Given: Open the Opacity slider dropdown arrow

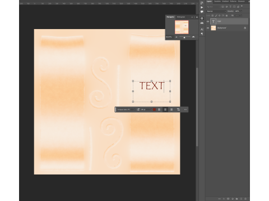Looking at the screenshot, I should tap(241, 11).
